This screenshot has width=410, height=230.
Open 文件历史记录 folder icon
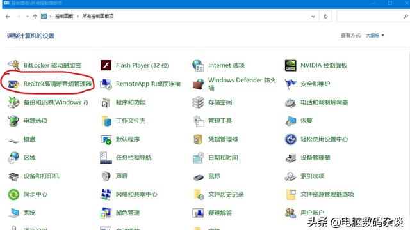(x=199, y=194)
